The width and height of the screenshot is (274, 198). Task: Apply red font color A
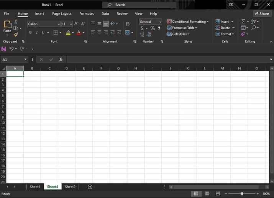79,33
